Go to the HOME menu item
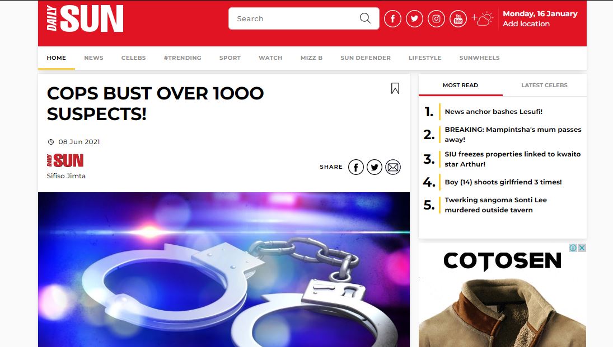This screenshot has height=347, width=613. (x=57, y=58)
